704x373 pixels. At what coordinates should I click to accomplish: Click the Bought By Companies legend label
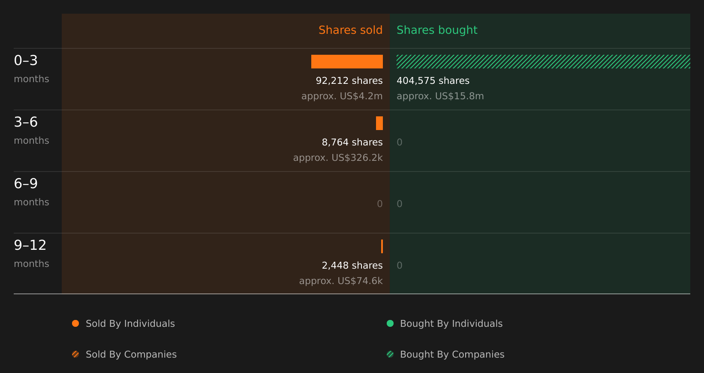coord(452,355)
